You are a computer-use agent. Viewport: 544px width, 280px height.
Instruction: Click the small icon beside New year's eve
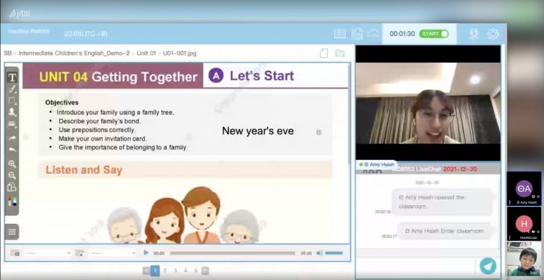click(319, 132)
